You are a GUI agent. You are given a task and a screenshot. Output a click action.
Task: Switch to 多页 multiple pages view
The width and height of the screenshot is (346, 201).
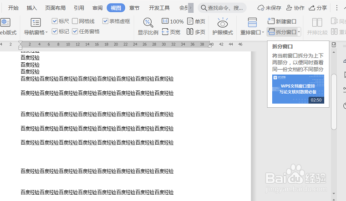point(196,32)
